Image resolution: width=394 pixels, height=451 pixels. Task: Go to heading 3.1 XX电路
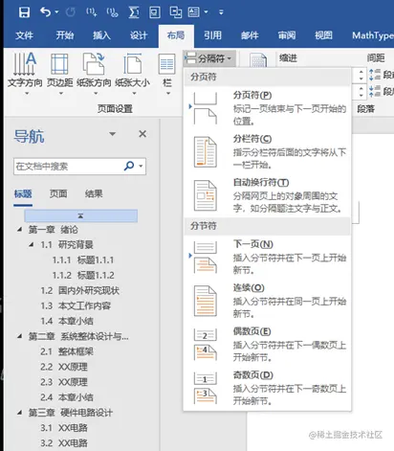click(64, 428)
